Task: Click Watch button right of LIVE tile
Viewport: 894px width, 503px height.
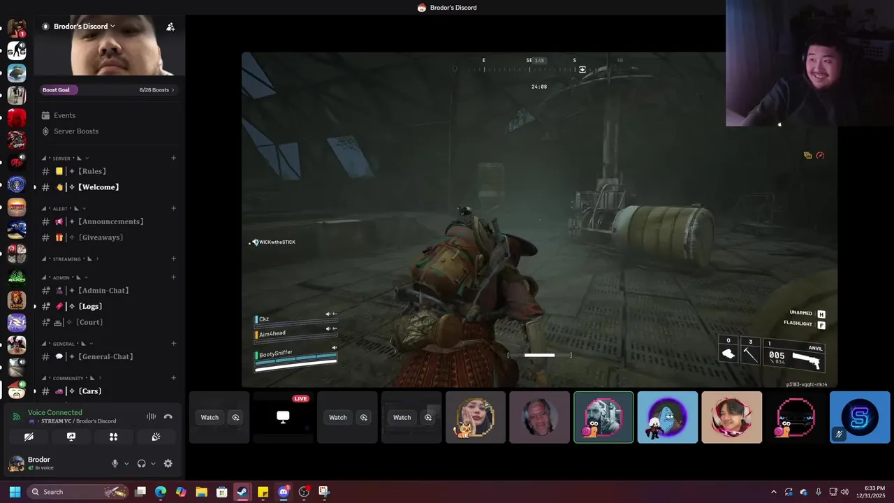Action: [338, 417]
